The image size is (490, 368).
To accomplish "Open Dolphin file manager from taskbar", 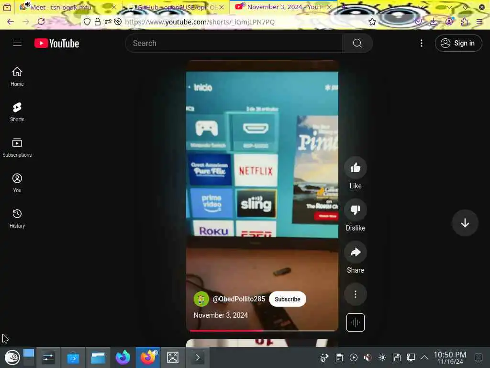I will click(x=98, y=357).
